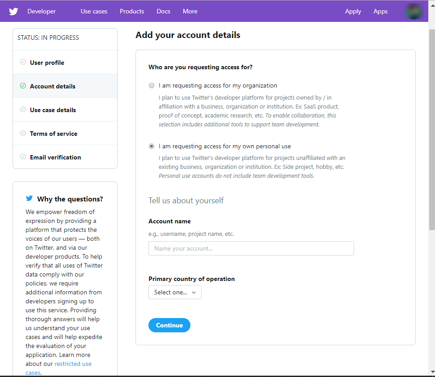Click the check icon beside Use case details
435x377 pixels.
pos(23,109)
